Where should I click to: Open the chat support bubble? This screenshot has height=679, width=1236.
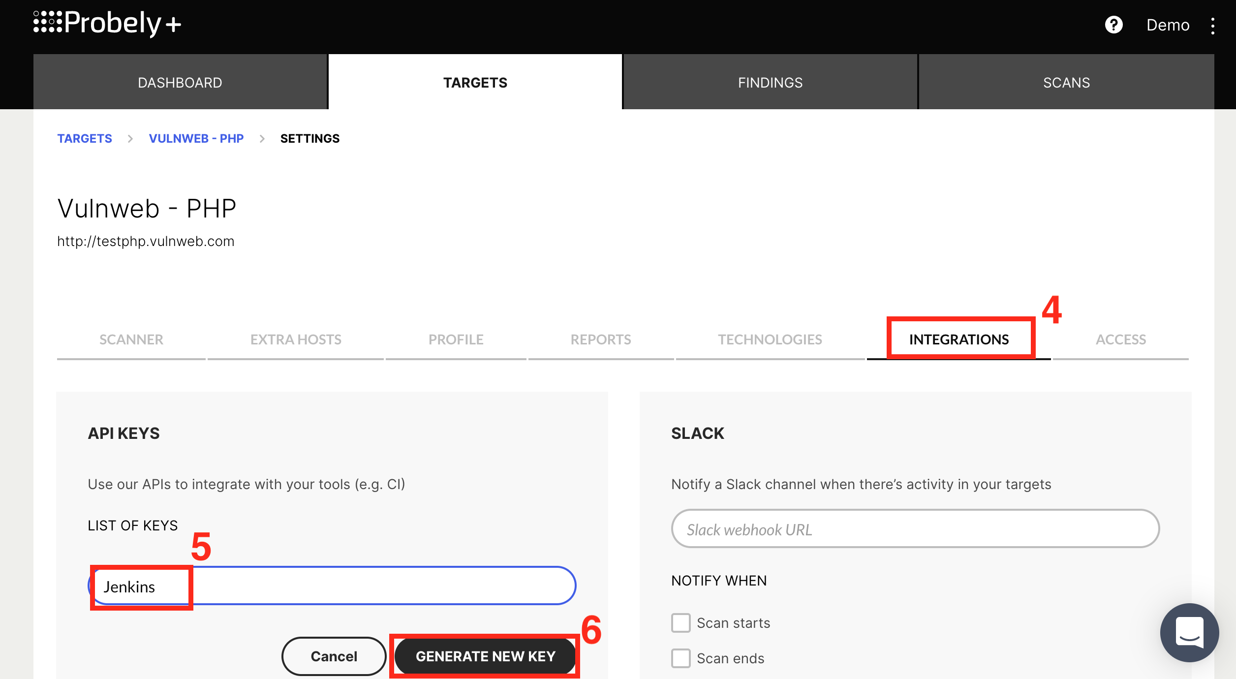coord(1189,632)
